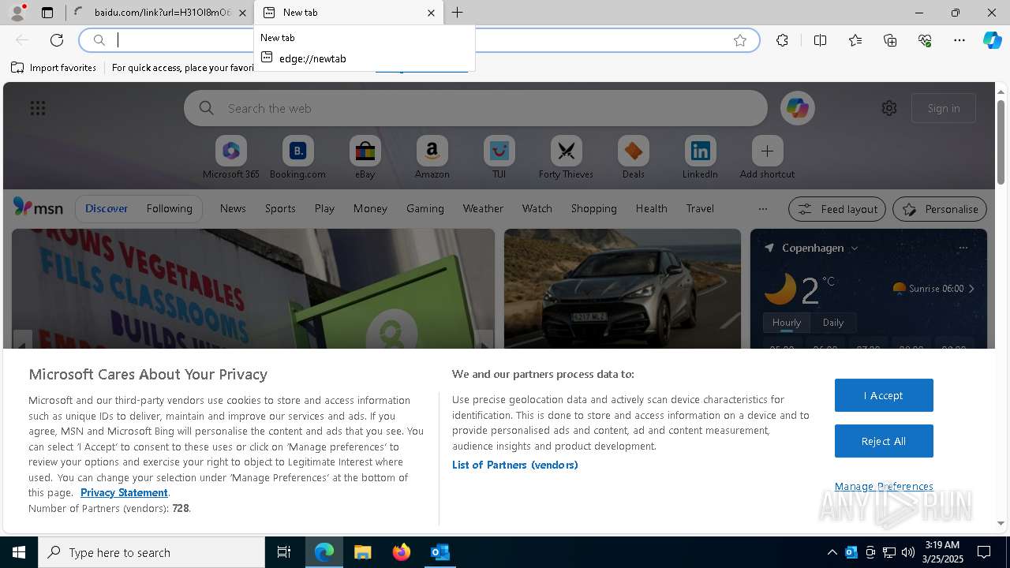Open the Sports menu item

pyautogui.click(x=280, y=208)
